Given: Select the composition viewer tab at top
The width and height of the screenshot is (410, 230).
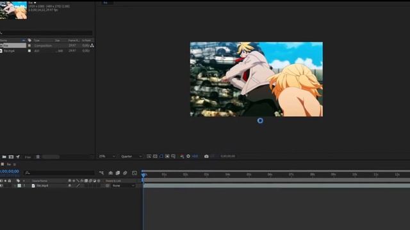Looking at the screenshot, I should (105, 3).
